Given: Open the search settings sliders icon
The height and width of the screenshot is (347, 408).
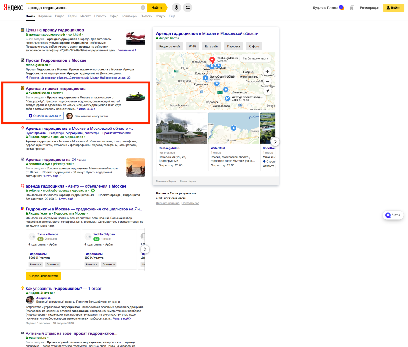Looking at the screenshot, I should pyautogui.click(x=188, y=8).
